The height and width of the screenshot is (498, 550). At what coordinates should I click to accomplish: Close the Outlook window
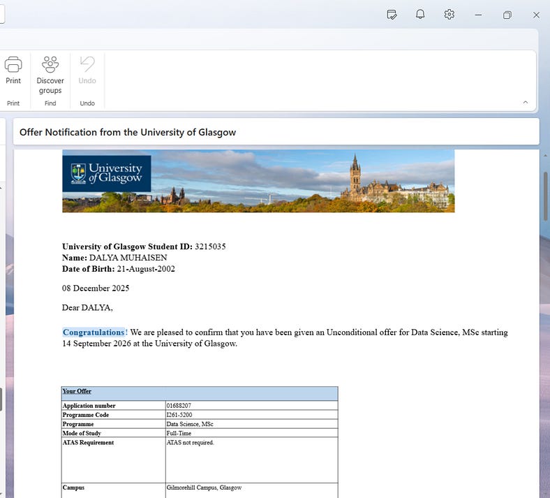pos(536,15)
